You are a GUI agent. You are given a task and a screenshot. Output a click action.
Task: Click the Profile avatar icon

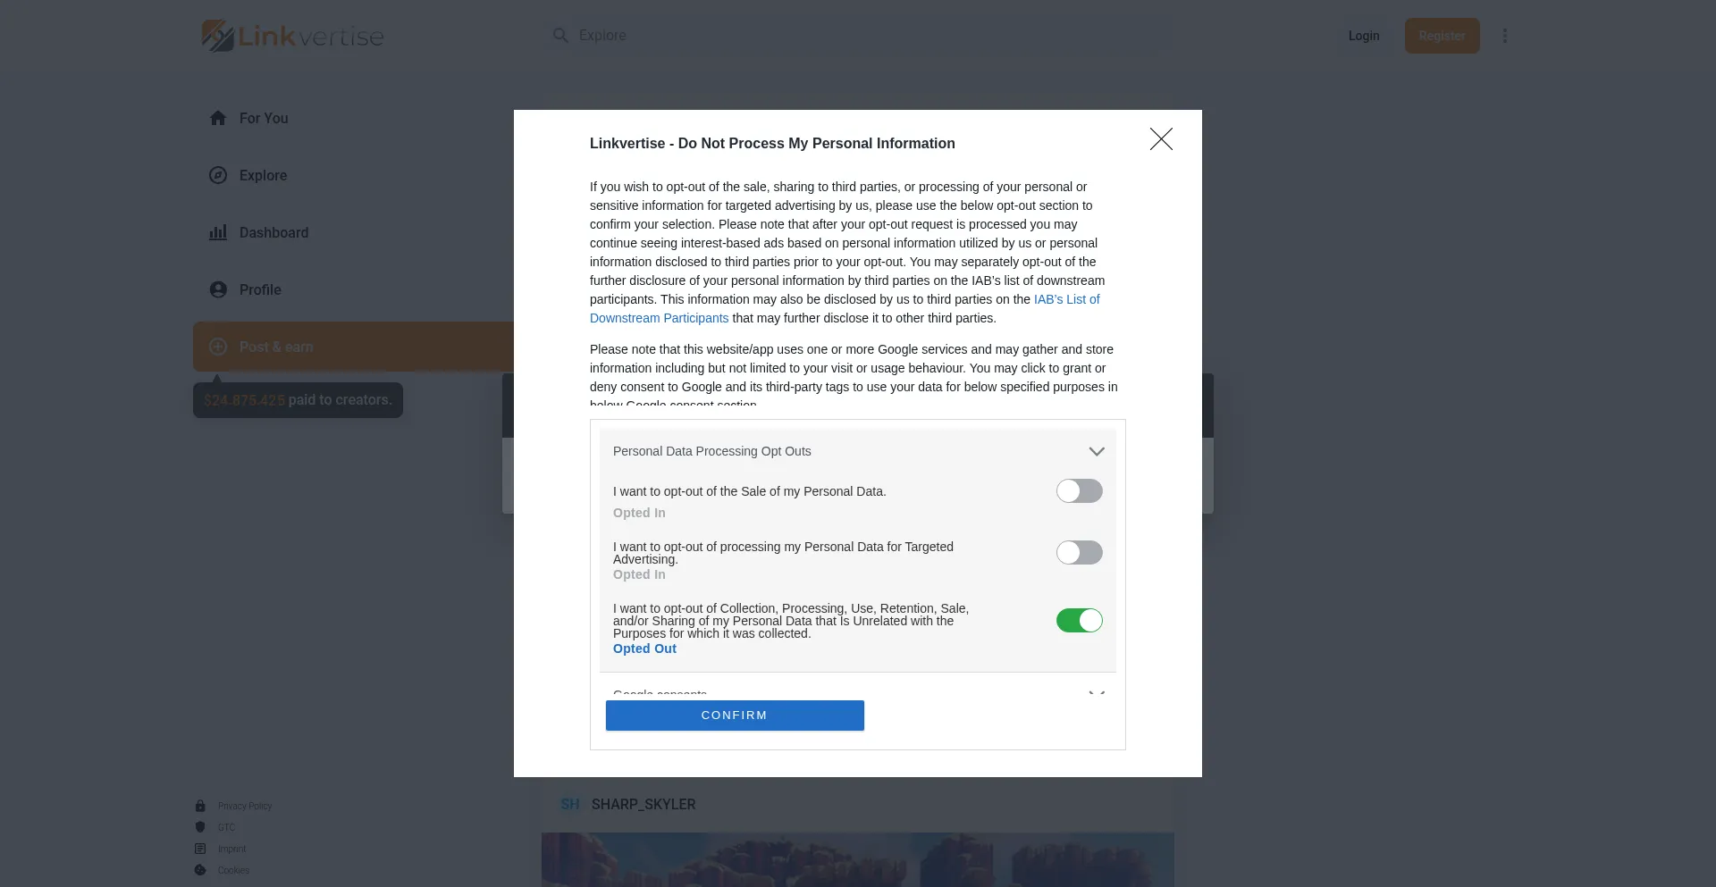point(218,289)
